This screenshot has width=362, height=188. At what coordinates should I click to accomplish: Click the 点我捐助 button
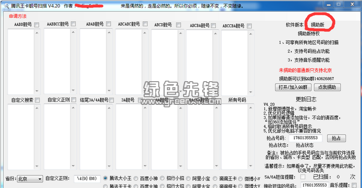(327, 87)
